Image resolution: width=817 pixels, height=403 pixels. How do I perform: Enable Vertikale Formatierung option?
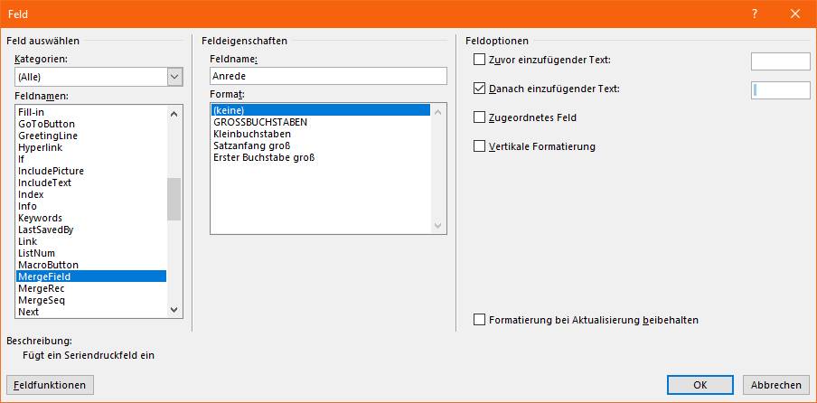point(479,146)
